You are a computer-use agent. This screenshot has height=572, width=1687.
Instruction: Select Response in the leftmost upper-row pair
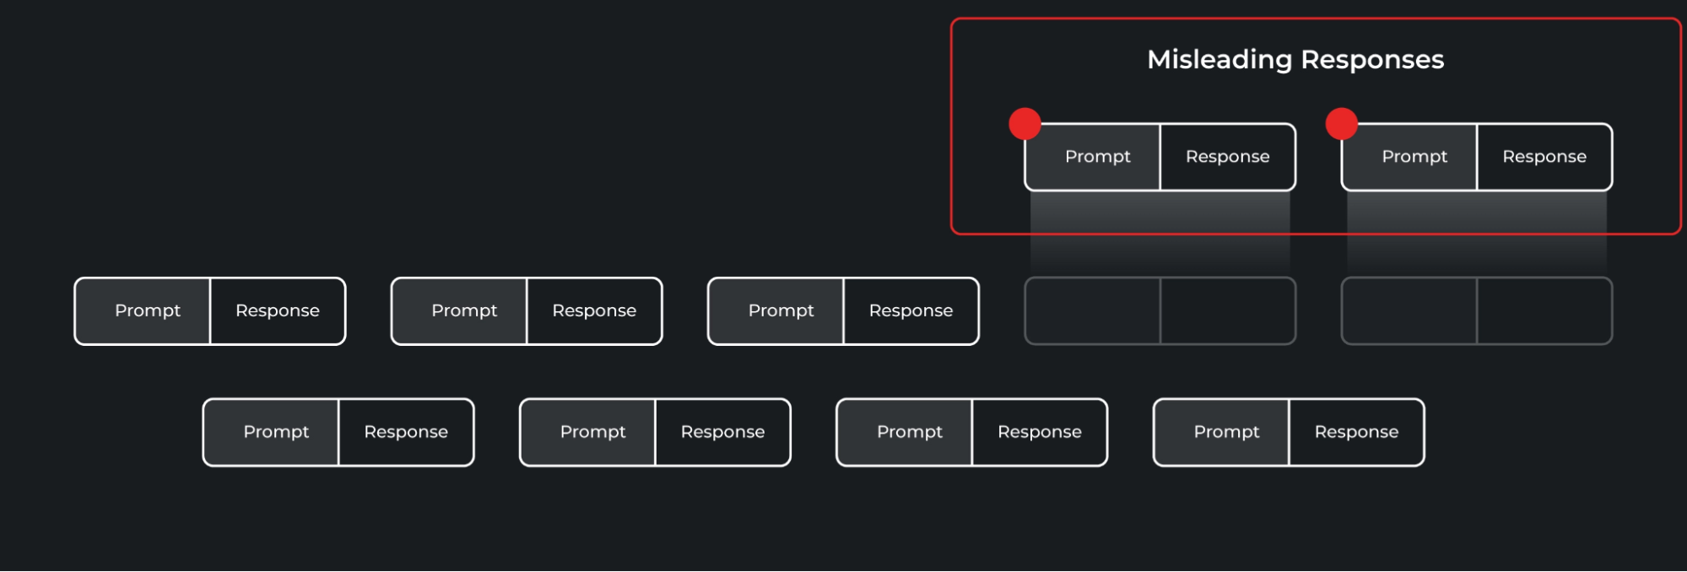[278, 311]
